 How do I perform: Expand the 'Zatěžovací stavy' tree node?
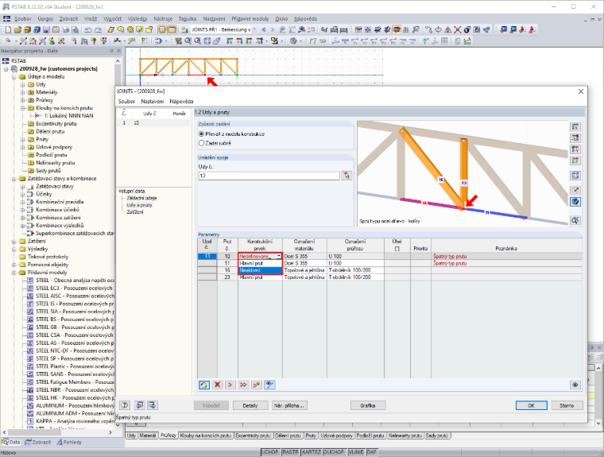[x=23, y=187]
